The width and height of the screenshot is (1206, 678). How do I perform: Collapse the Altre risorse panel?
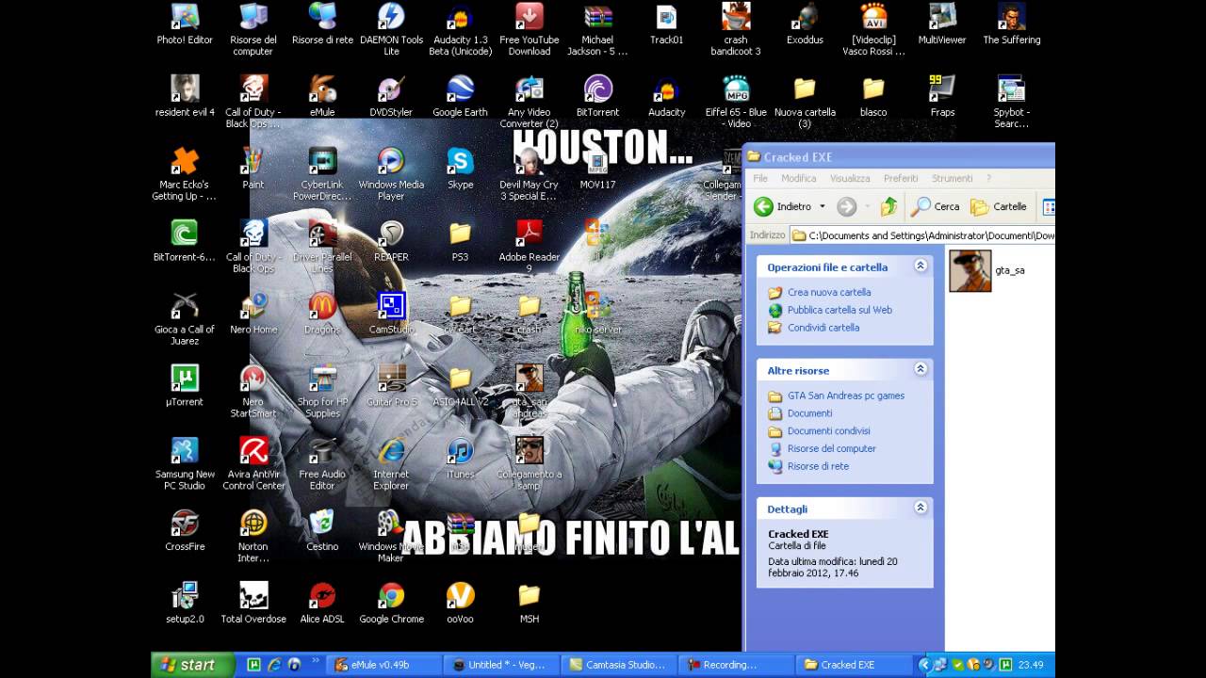point(921,369)
